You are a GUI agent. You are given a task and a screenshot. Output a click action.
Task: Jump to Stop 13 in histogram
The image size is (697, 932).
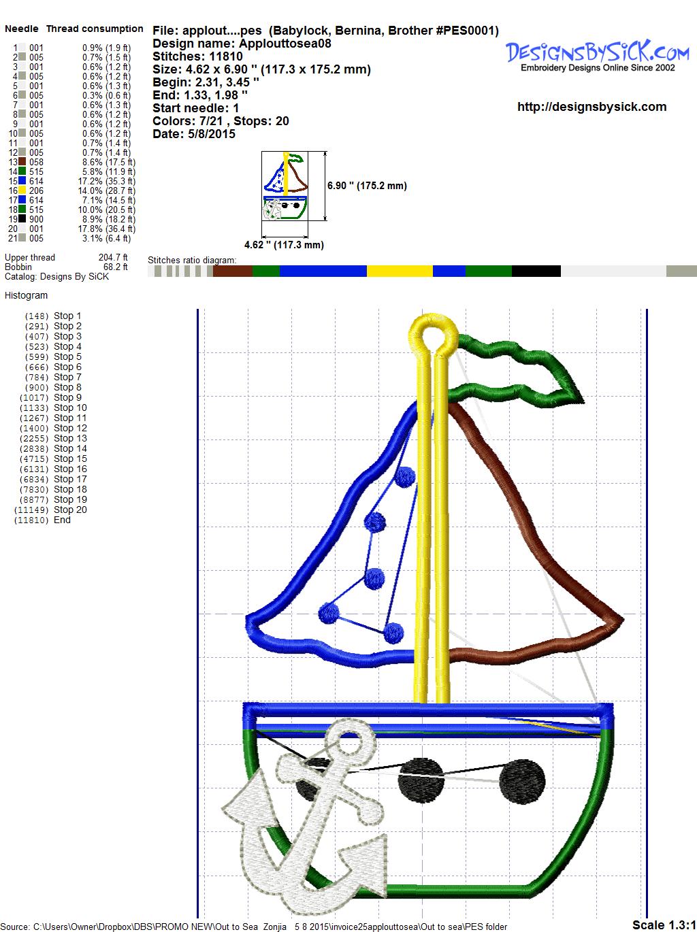[x=70, y=438]
